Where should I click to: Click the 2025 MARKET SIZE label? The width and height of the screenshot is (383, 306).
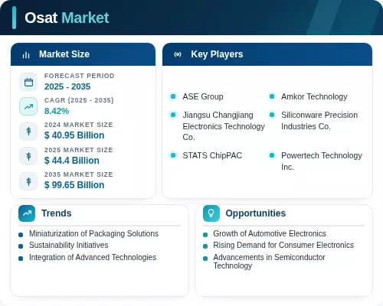[x=79, y=150]
